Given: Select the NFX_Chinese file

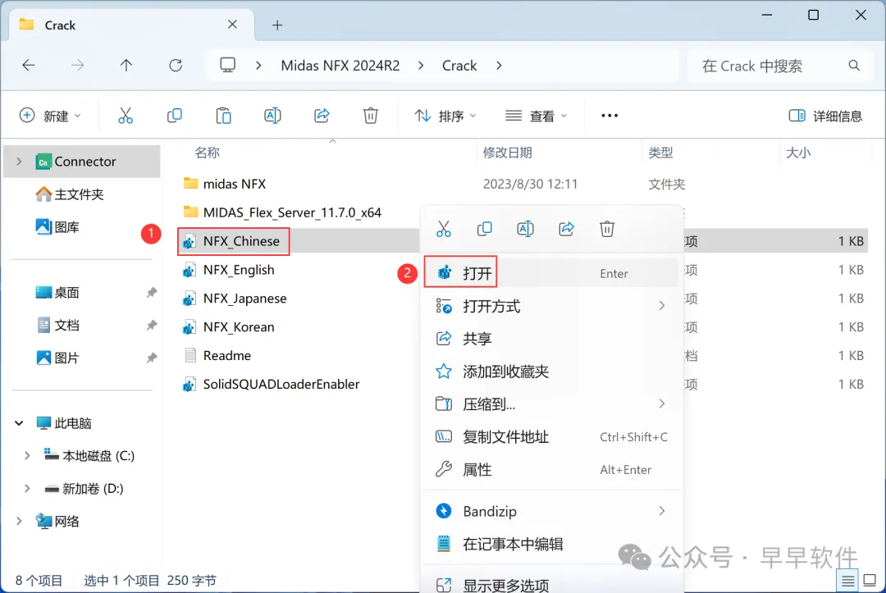Looking at the screenshot, I should (x=231, y=242).
